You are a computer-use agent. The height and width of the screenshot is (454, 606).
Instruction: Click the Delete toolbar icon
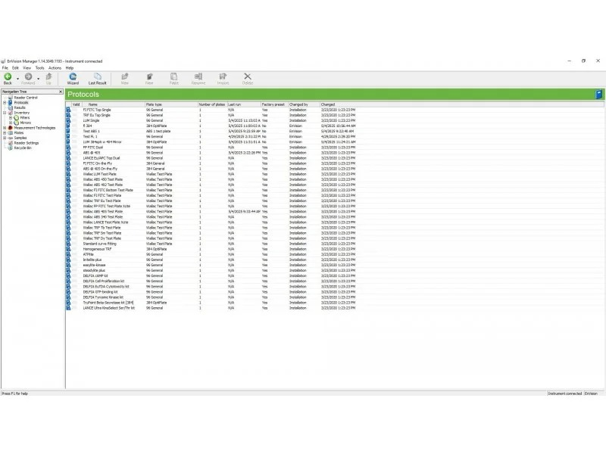coord(247,78)
